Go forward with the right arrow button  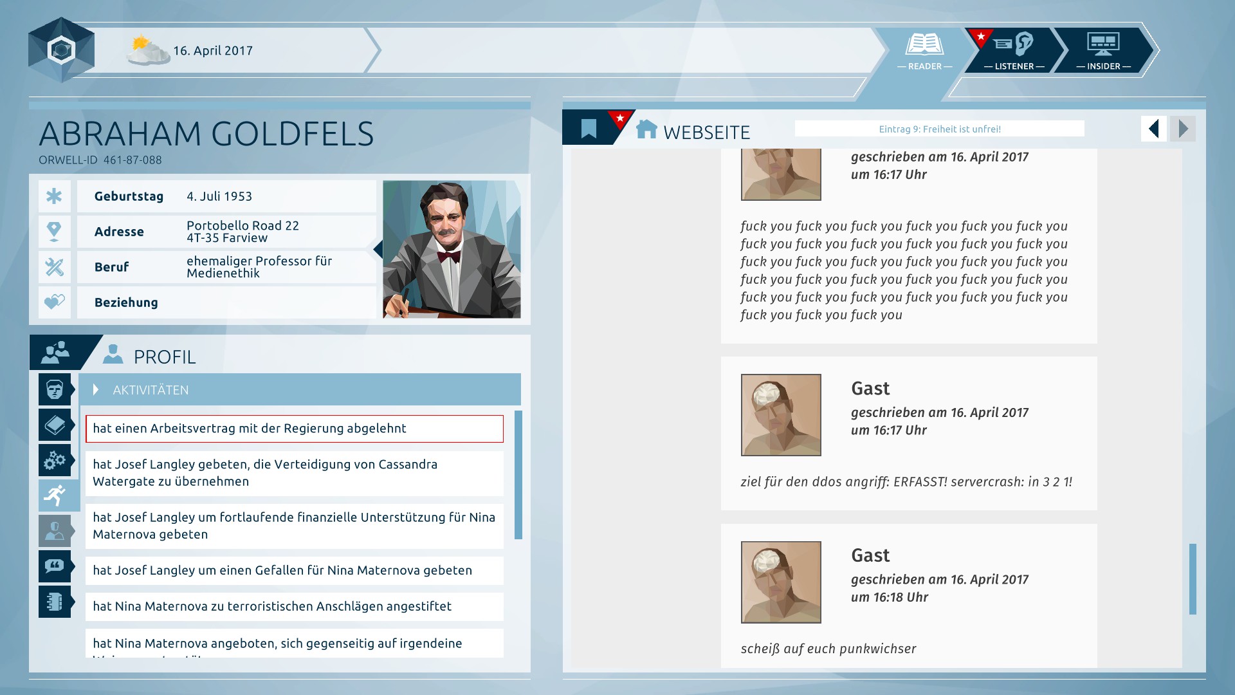1182,129
